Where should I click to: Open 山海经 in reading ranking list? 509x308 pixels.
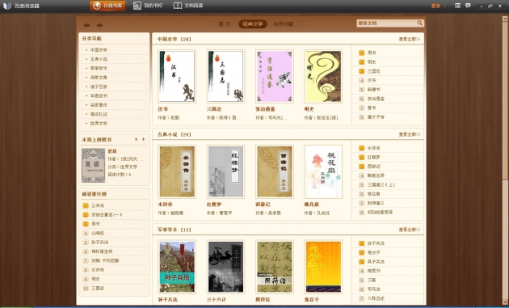(x=98, y=233)
